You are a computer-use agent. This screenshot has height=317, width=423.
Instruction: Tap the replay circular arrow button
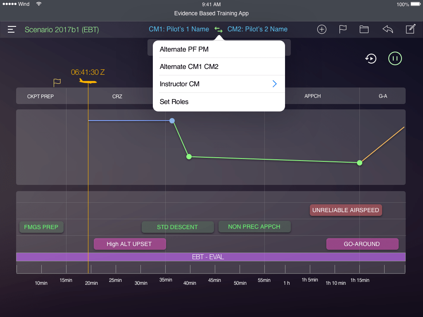[371, 59]
